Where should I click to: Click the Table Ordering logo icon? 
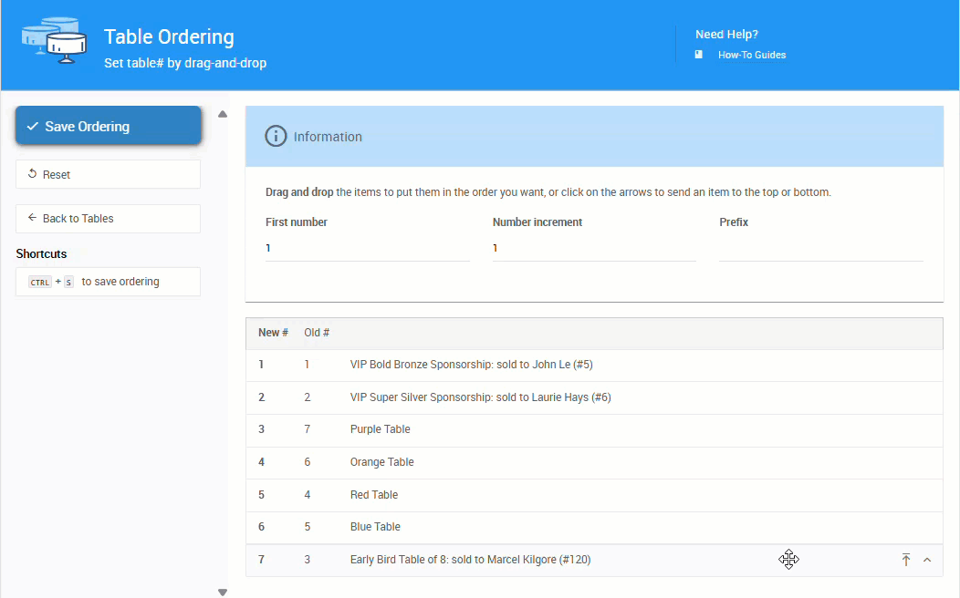click(54, 37)
